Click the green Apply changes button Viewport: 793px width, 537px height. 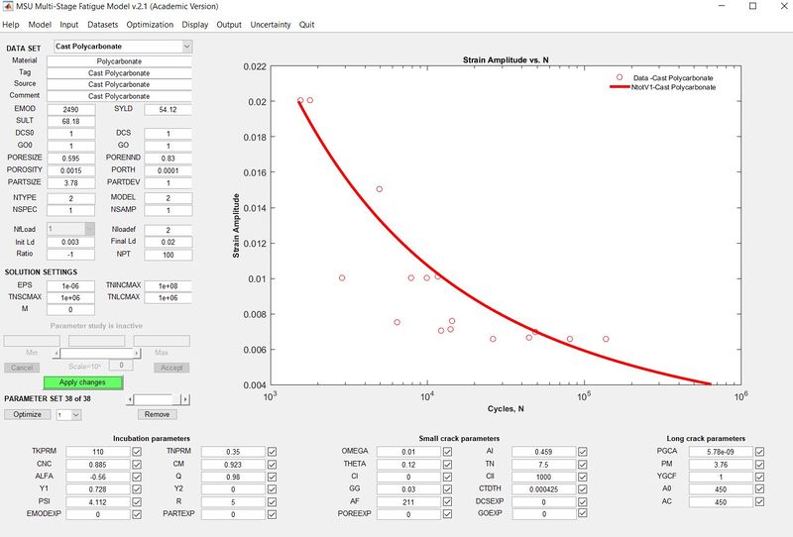82,381
